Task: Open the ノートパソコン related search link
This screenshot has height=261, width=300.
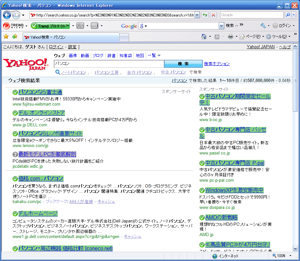Action: pyautogui.click(x=74, y=72)
